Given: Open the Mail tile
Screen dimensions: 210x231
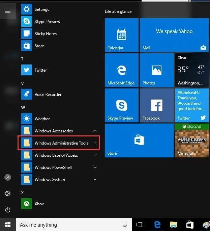Looking at the screenshot, I should click(174, 35).
